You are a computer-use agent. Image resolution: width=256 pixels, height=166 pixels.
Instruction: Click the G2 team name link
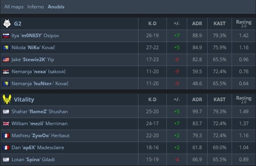coord(18,23)
